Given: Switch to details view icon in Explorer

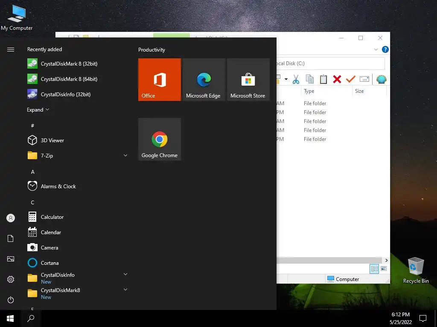Looking at the screenshot, I should 374,269.
